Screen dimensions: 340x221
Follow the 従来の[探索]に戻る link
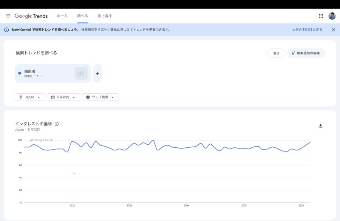point(307,30)
